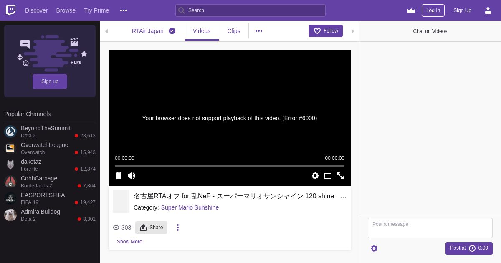Focus the Search input field
Viewport: 501px width, 263px height.
[x=250, y=10]
